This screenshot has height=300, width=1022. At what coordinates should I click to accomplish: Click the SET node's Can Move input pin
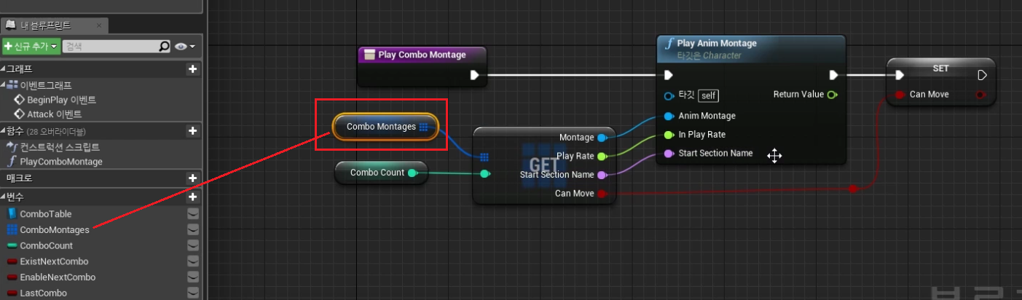(x=900, y=95)
